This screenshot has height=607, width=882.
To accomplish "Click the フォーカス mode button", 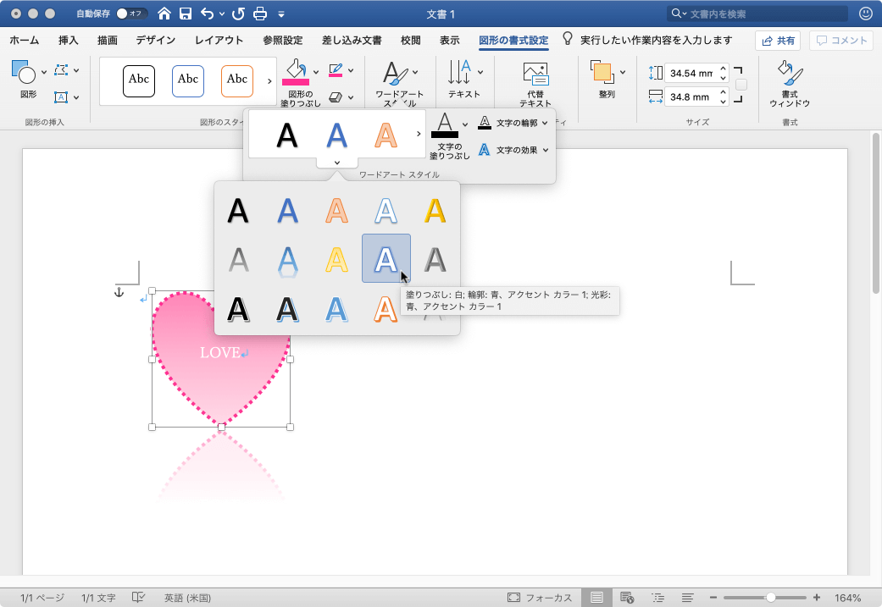I will [x=540, y=598].
